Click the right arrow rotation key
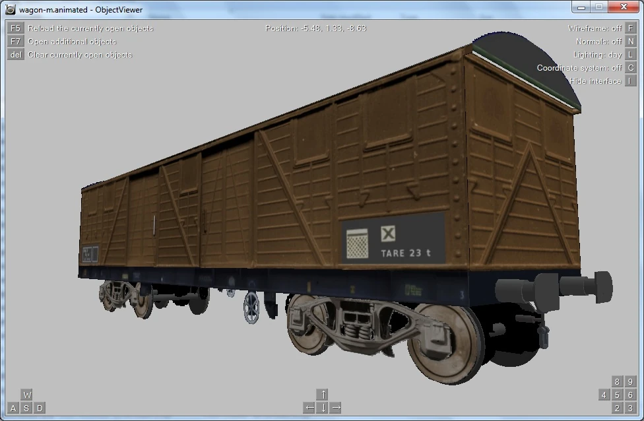The width and height of the screenshot is (644, 421). pyautogui.click(x=336, y=408)
